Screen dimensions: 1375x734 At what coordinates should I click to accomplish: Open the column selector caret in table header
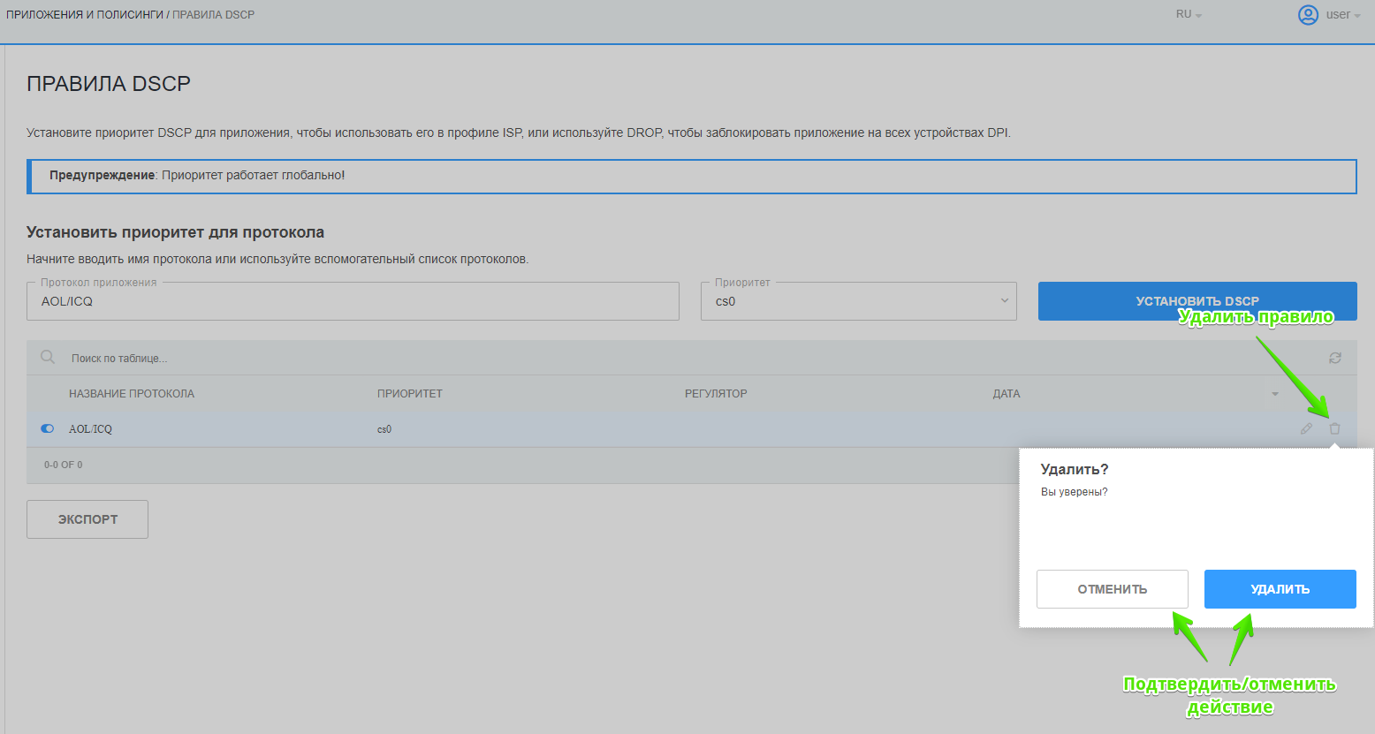(1274, 394)
